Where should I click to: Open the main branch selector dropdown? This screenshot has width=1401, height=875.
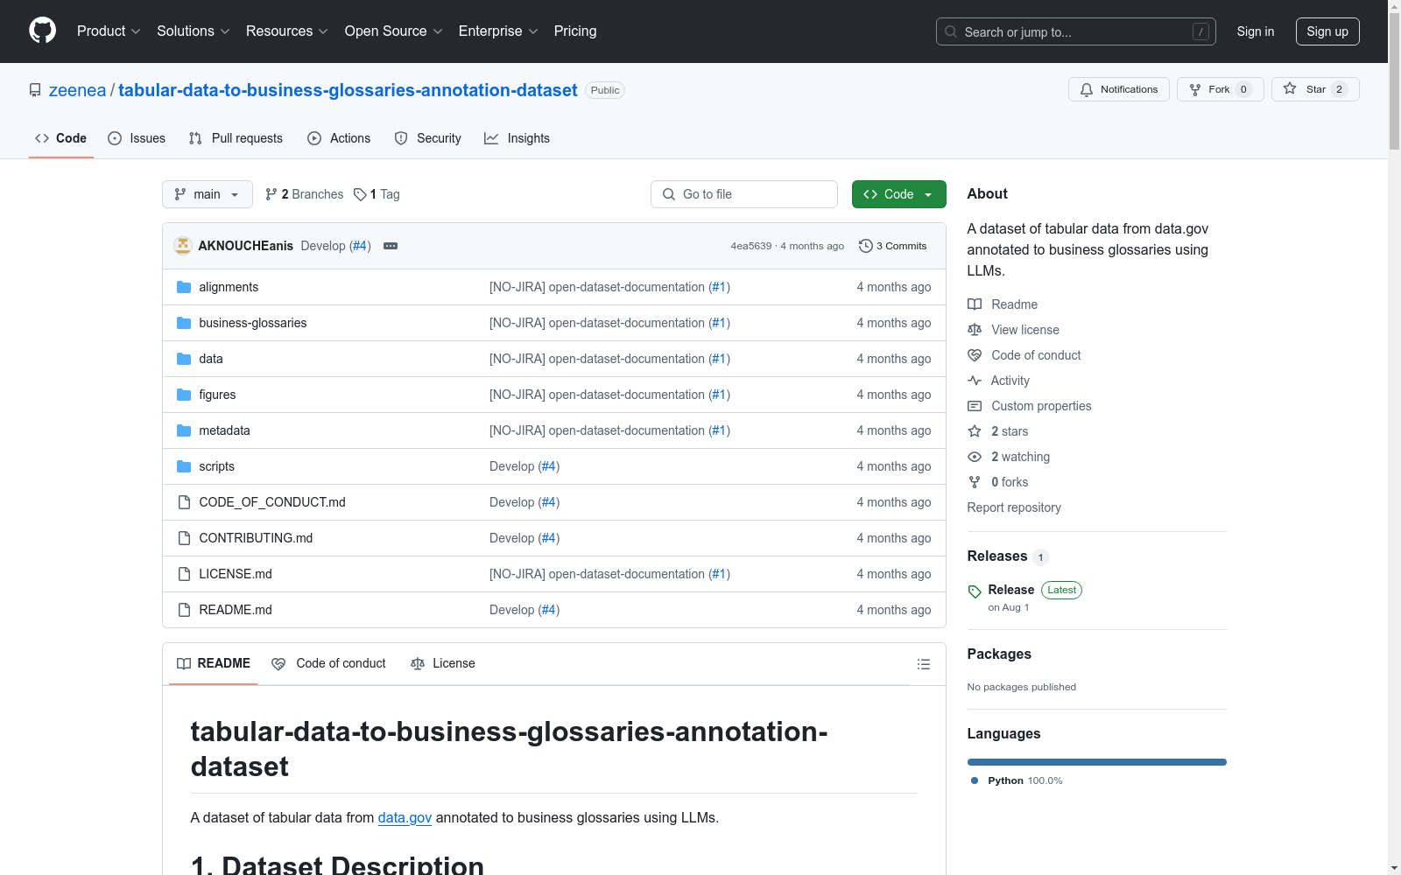(208, 194)
